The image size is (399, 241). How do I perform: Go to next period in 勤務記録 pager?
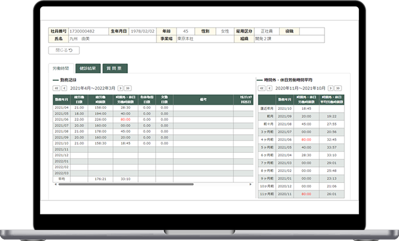120,88
